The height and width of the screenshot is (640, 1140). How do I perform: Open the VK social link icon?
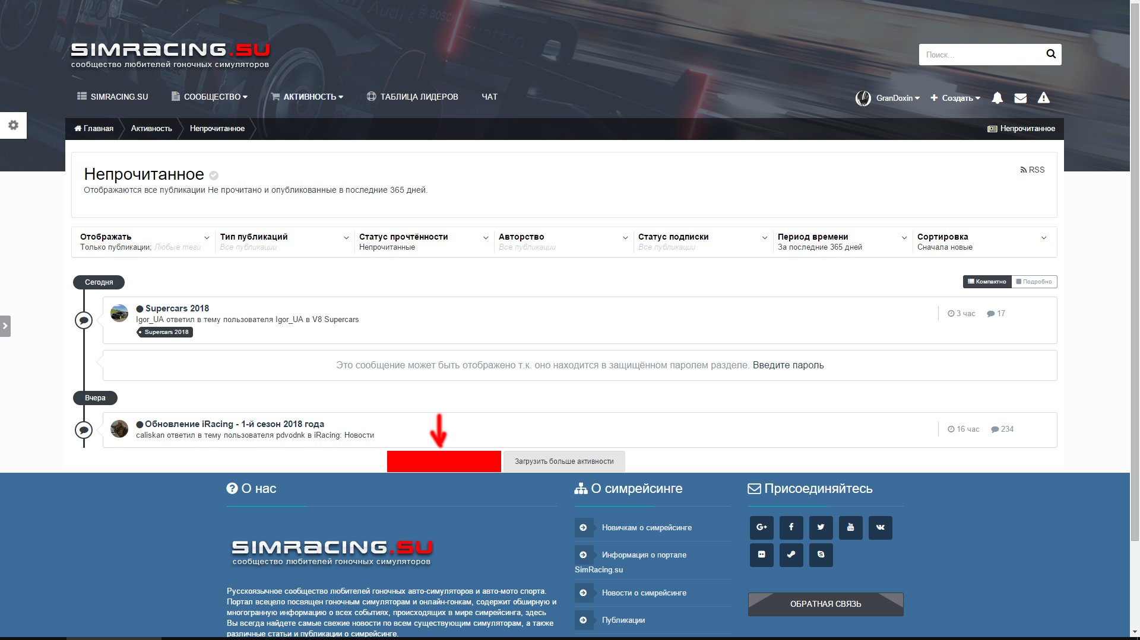(880, 527)
